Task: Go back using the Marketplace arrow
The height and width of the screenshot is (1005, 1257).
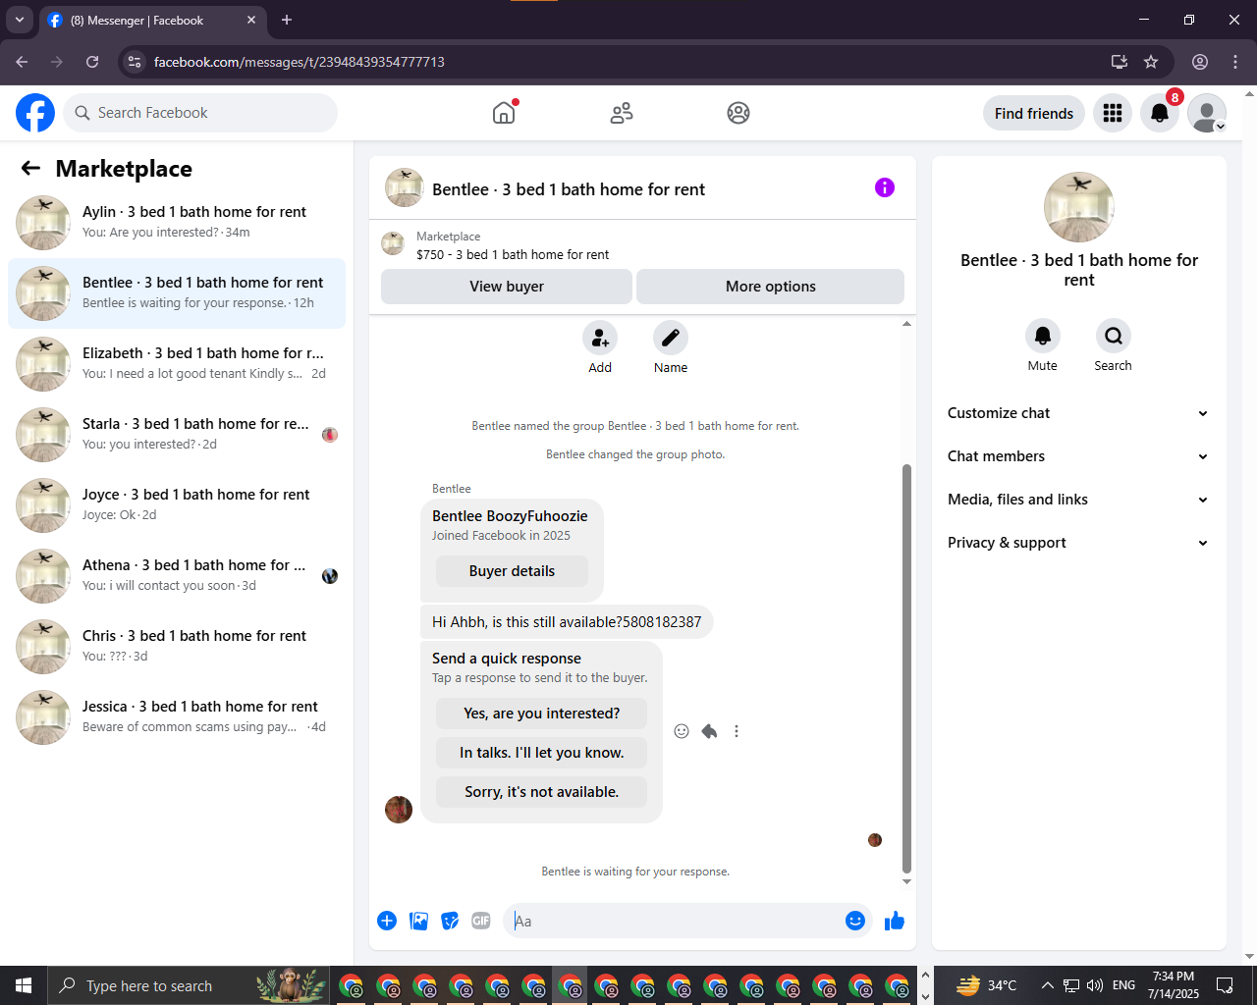Action: pos(31,169)
